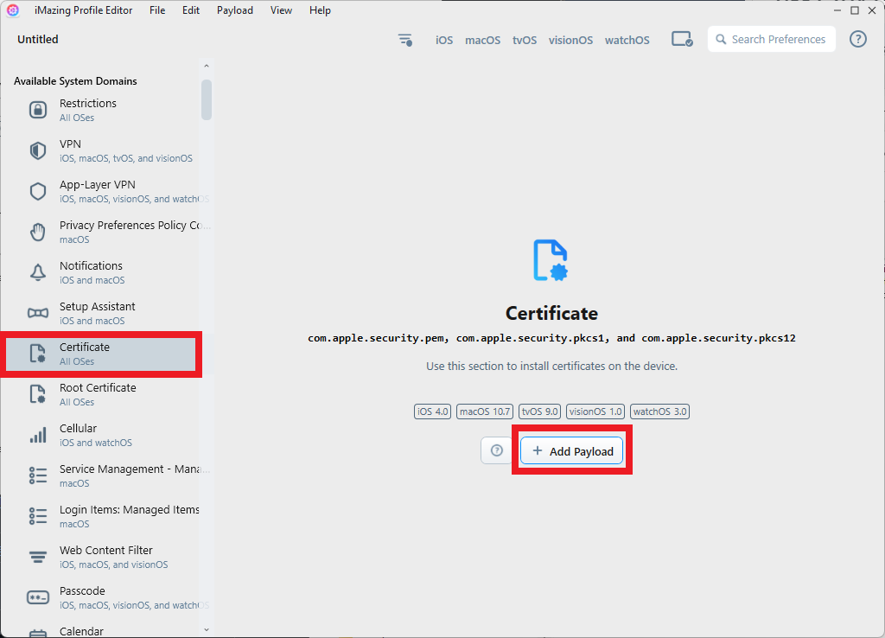
Task: Click the Setup Assistant bow-tie icon
Action: click(38, 313)
